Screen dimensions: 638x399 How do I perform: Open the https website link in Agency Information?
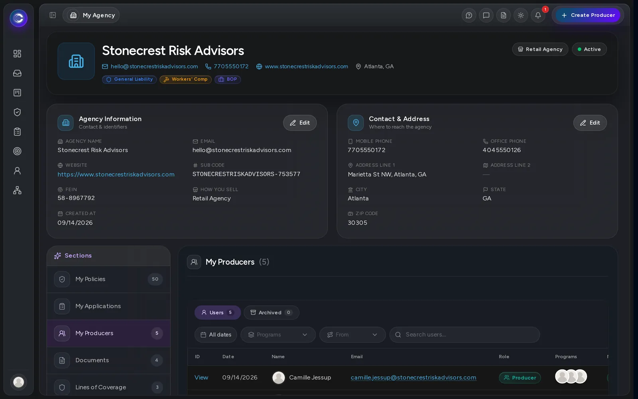[116, 174]
